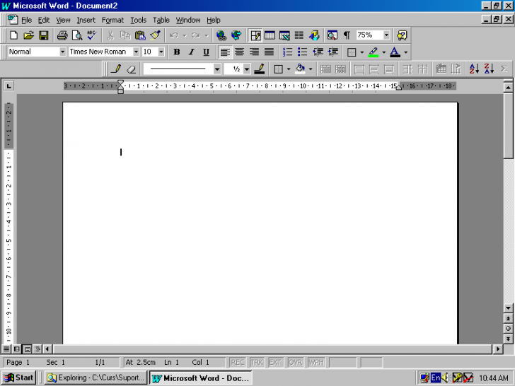Open the Line Weight dropdown showing ½
This screenshot has height=386, width=515.
pos(247,69)
